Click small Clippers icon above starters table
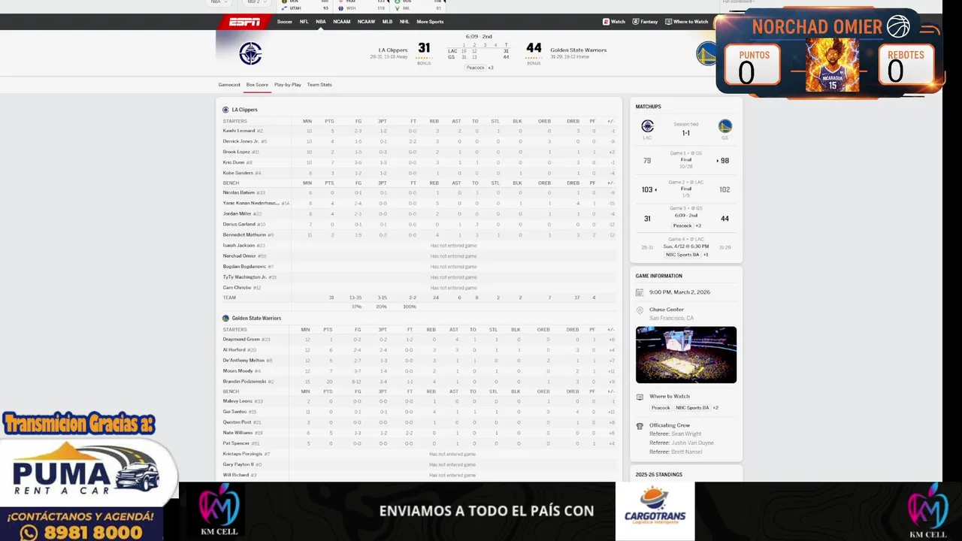The image size is (962, 541). point(225,110)
